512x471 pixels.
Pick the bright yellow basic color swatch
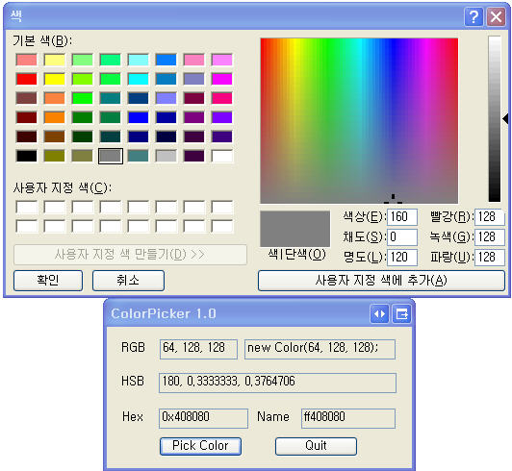pyautogui.click(x=55, y=79)
